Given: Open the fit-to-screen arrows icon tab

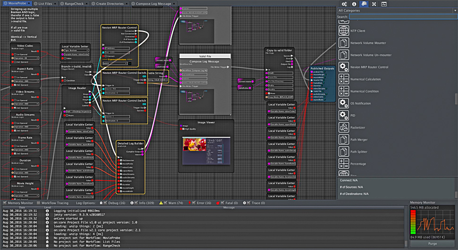Looking at the screenshot, I should pos(374,4).
